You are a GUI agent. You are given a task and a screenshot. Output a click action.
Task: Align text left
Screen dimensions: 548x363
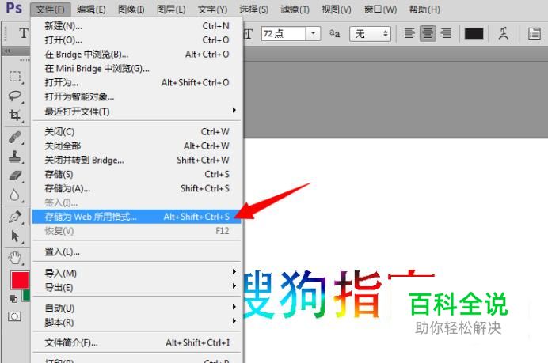pyautogui.click(x=409, y=33)
